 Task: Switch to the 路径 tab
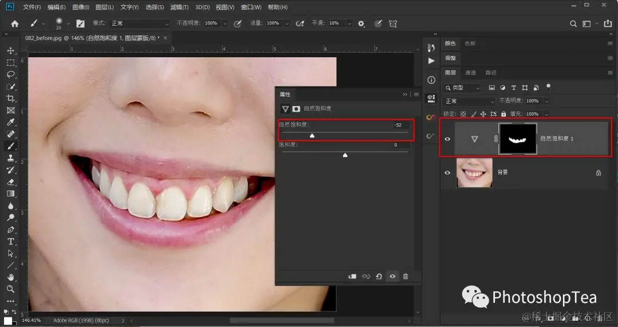(490, 73)
